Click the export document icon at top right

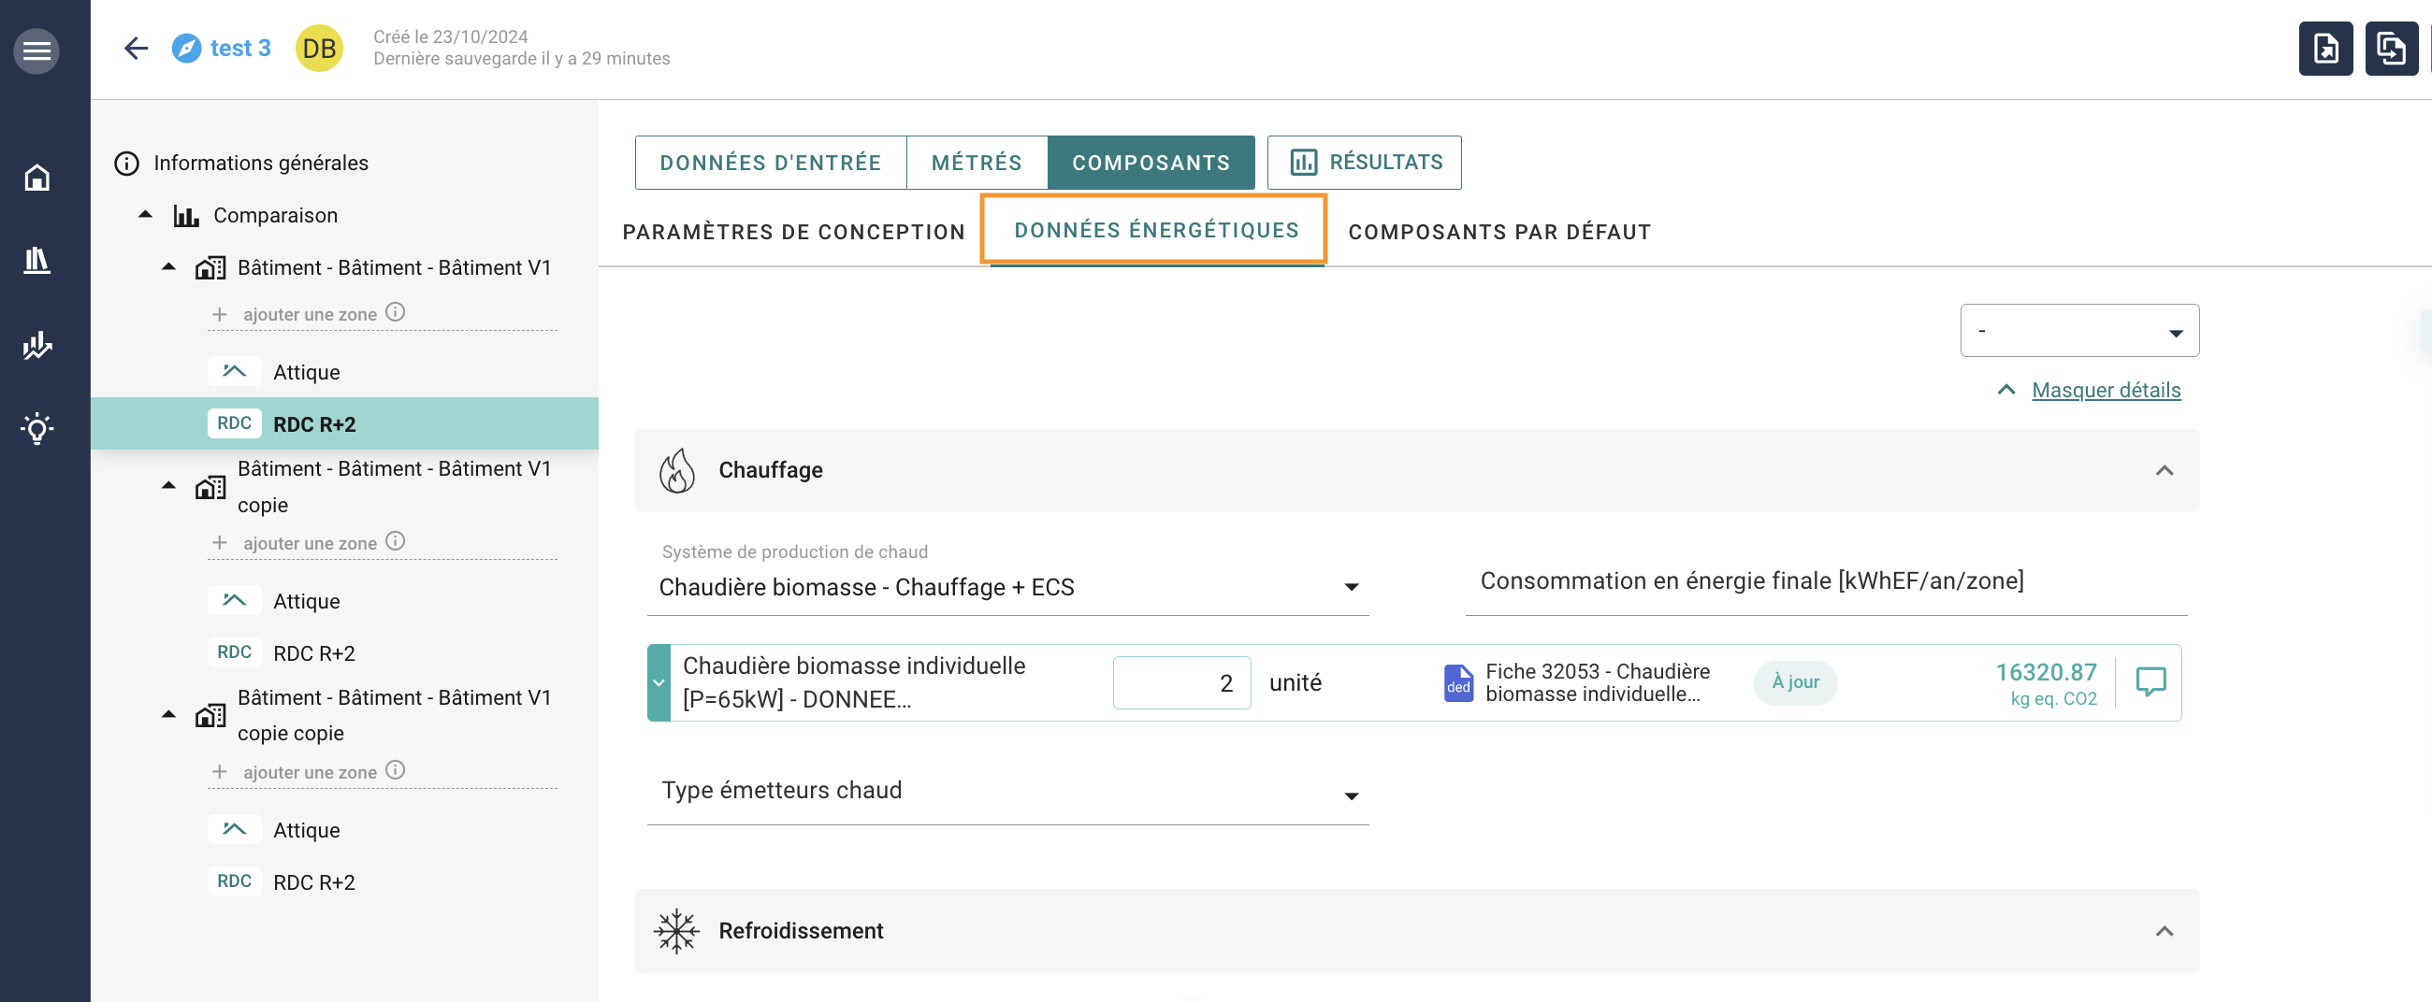click(2325, 48)
